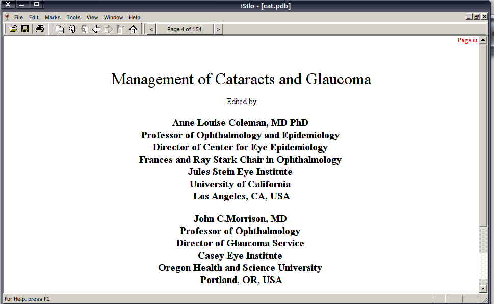Click the Home house icon
The image size is (494, 304).
pyautogui.click(x=133, y=29)
